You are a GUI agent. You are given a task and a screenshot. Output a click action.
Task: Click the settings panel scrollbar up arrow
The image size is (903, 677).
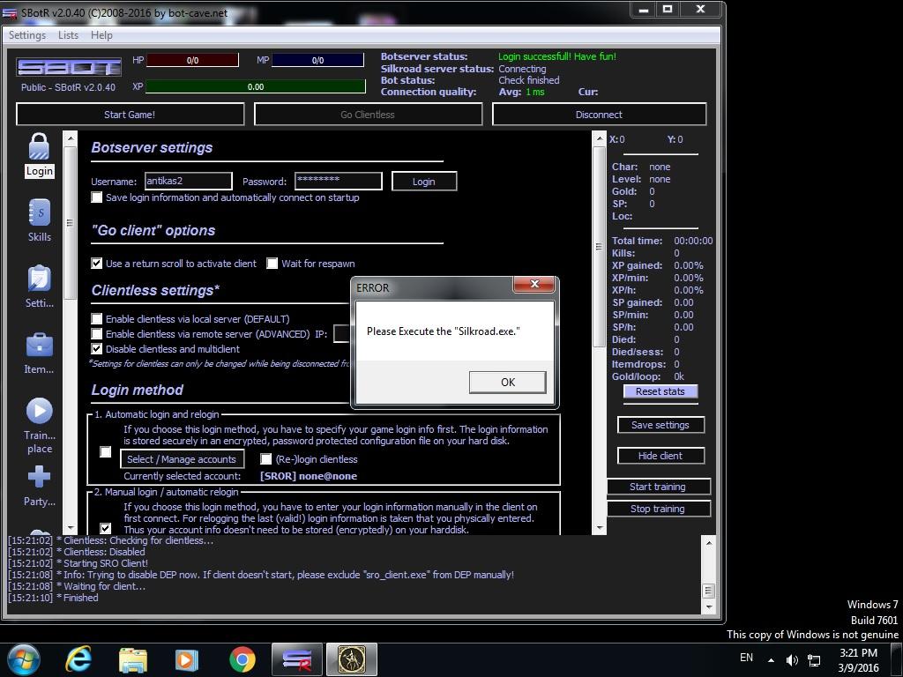(599, 138)
